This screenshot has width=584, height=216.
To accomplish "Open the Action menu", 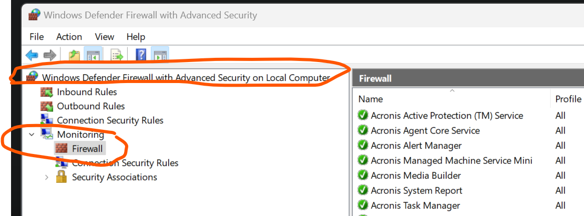I will point(69,37).
